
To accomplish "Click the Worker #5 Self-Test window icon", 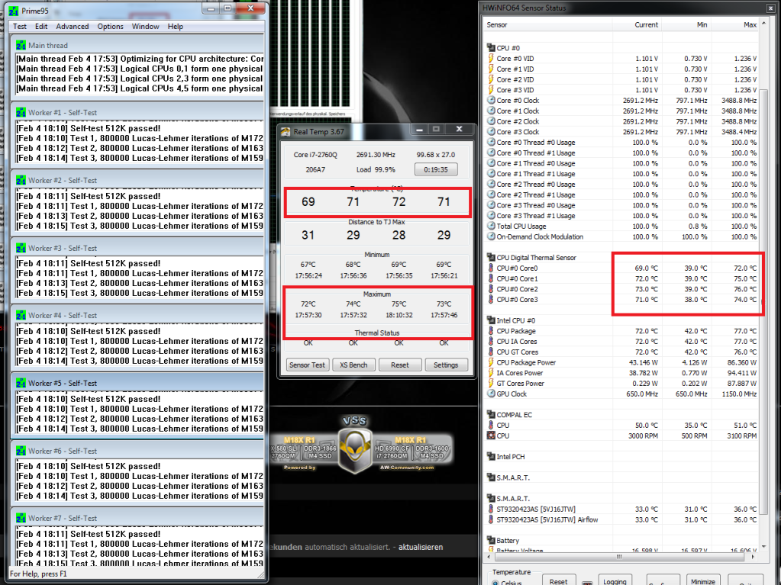I will [19, 383].
